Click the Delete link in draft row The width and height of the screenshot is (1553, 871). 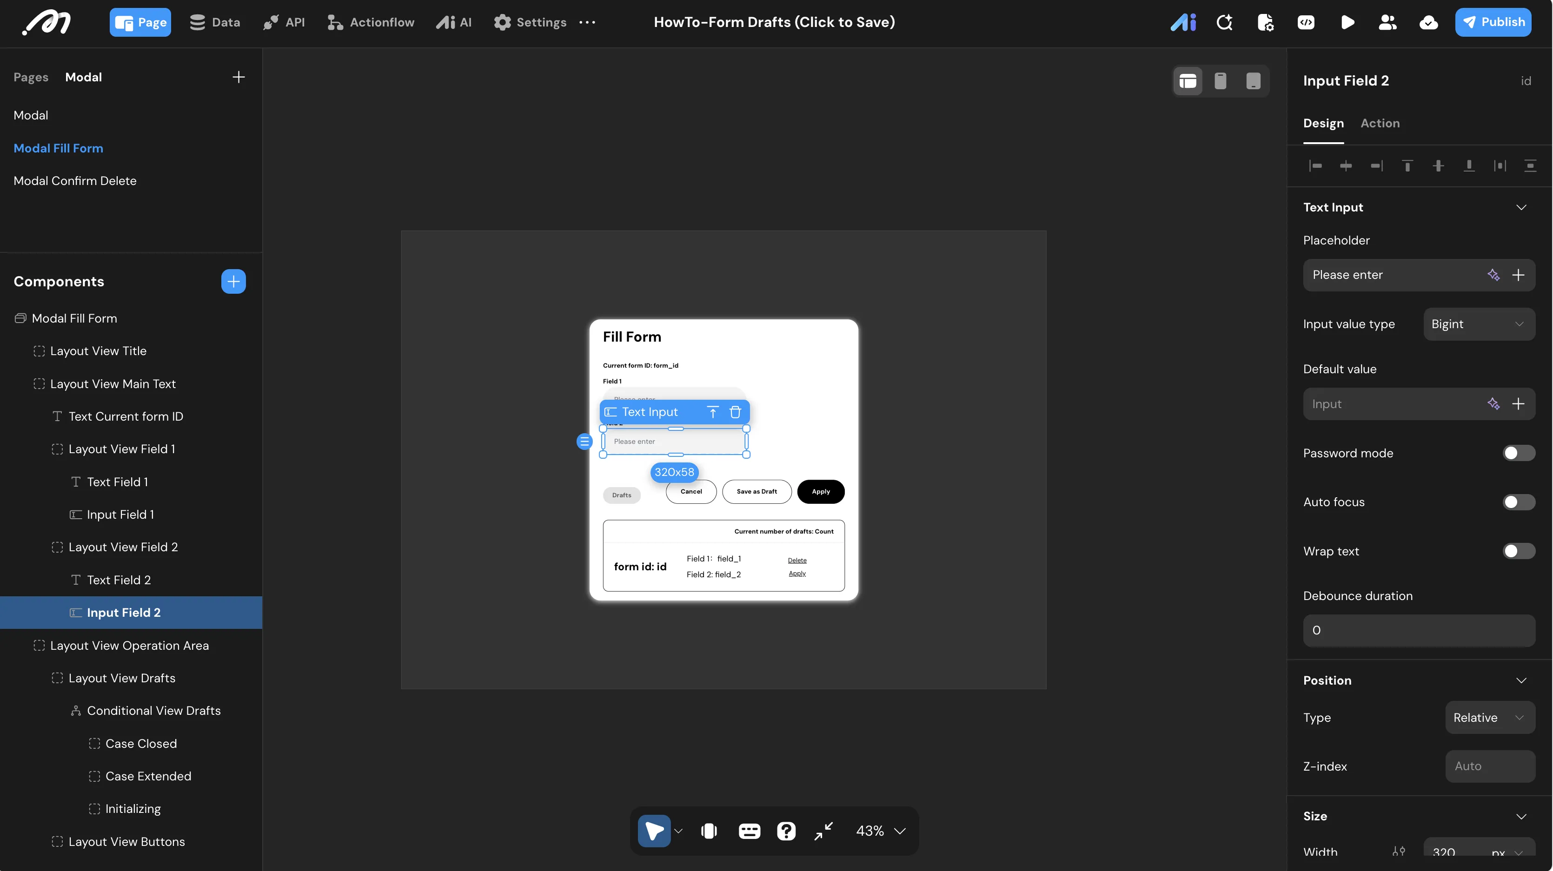coord(796,561)
